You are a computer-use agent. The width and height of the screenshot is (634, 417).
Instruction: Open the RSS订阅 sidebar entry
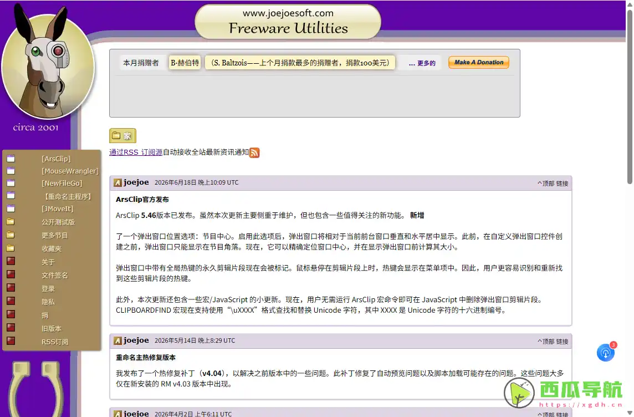(x=54, y=342)
